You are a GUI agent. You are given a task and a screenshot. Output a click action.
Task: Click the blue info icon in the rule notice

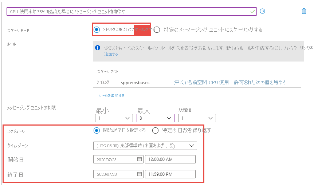98,48
